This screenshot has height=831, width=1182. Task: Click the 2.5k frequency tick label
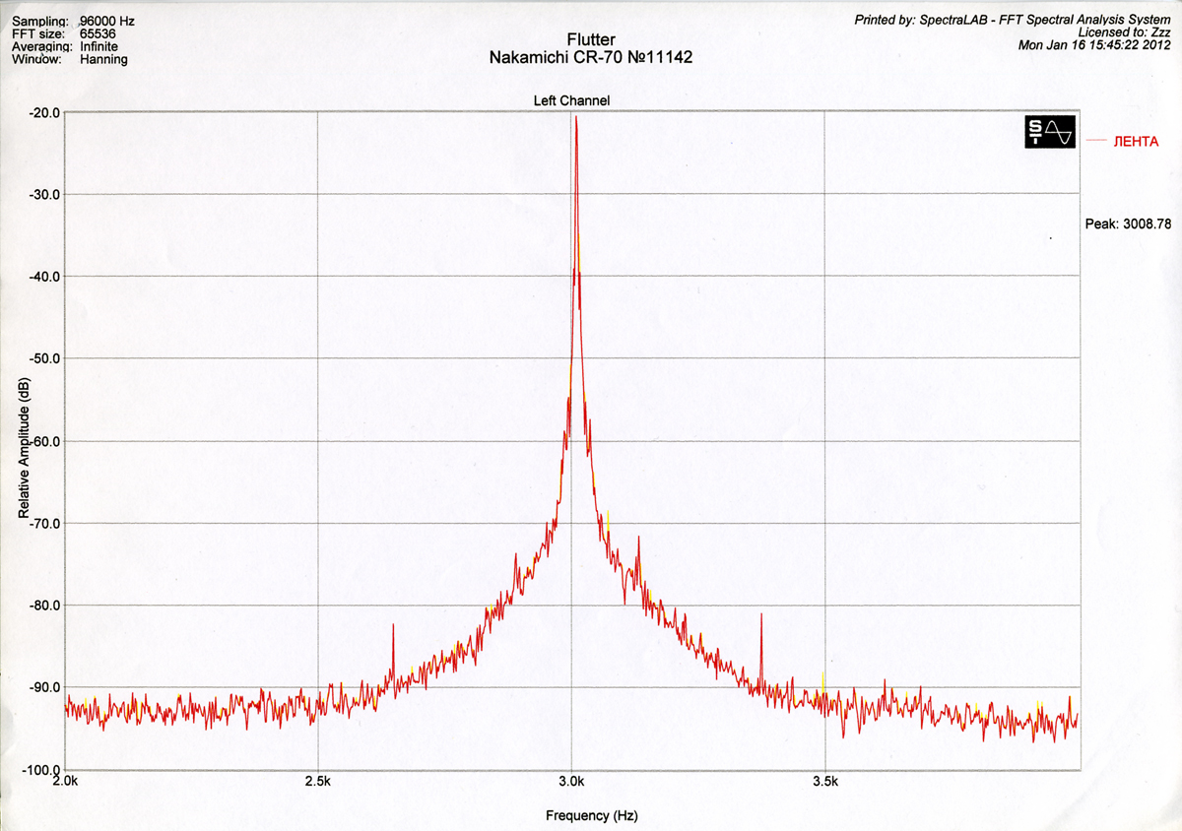pyautogui.click(x=318, y=782)
